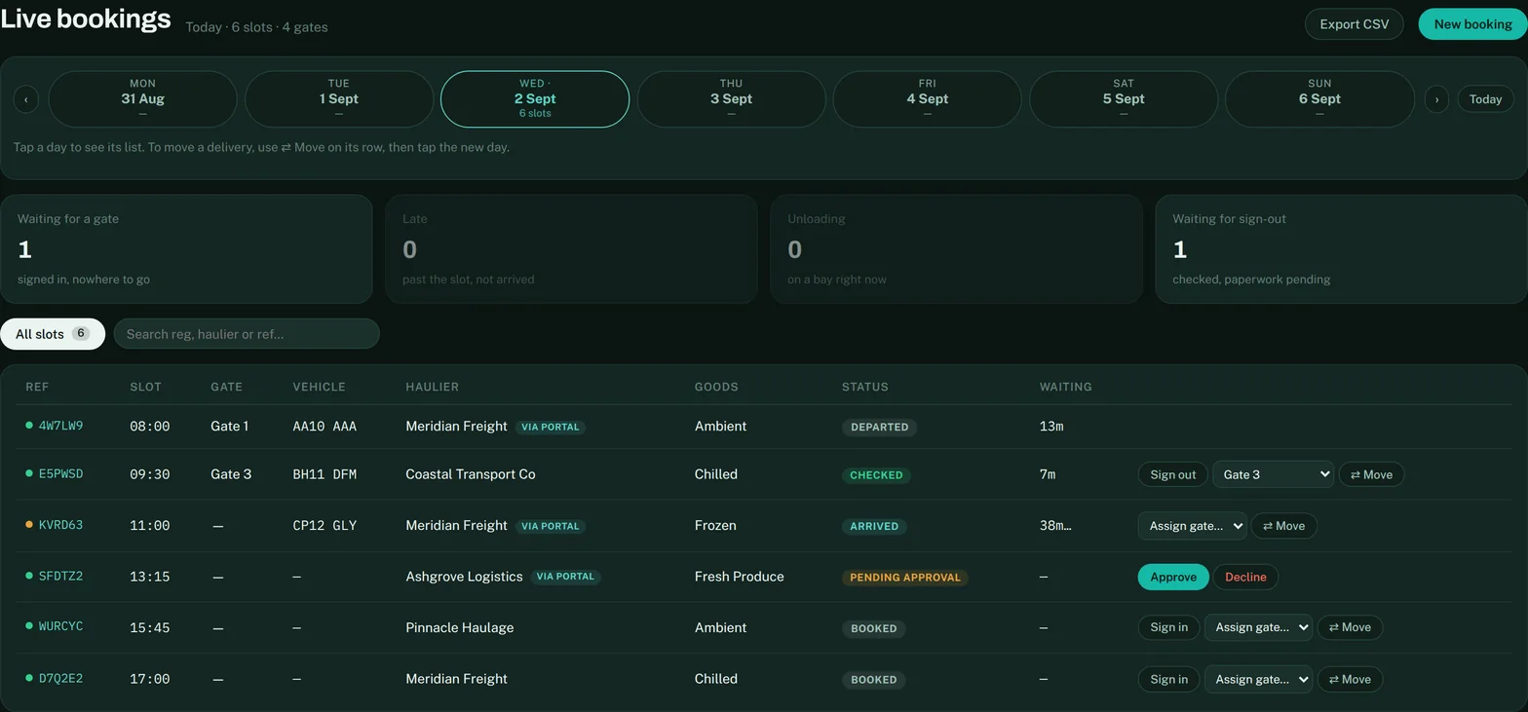Select Sat 5 Sept day tab
This screenshot has width=1528, height=712.
click(1124, 99)
